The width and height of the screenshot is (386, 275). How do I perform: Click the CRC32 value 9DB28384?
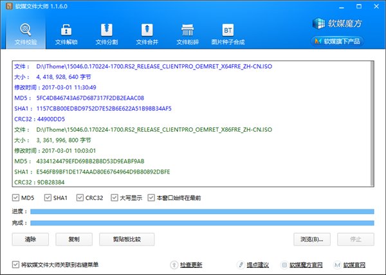(51, 182)
